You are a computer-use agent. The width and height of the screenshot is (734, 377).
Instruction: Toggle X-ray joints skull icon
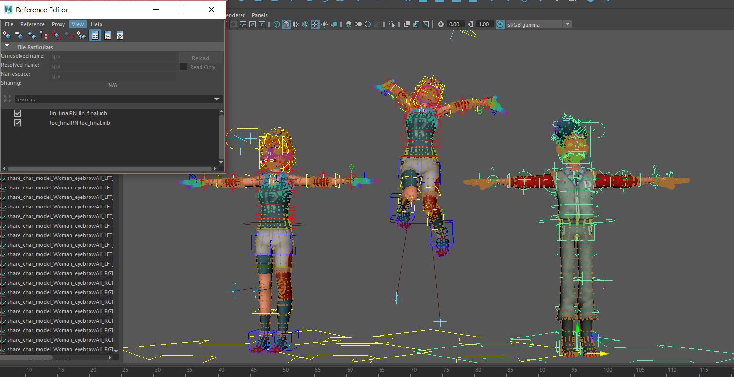tap(348, 24)
